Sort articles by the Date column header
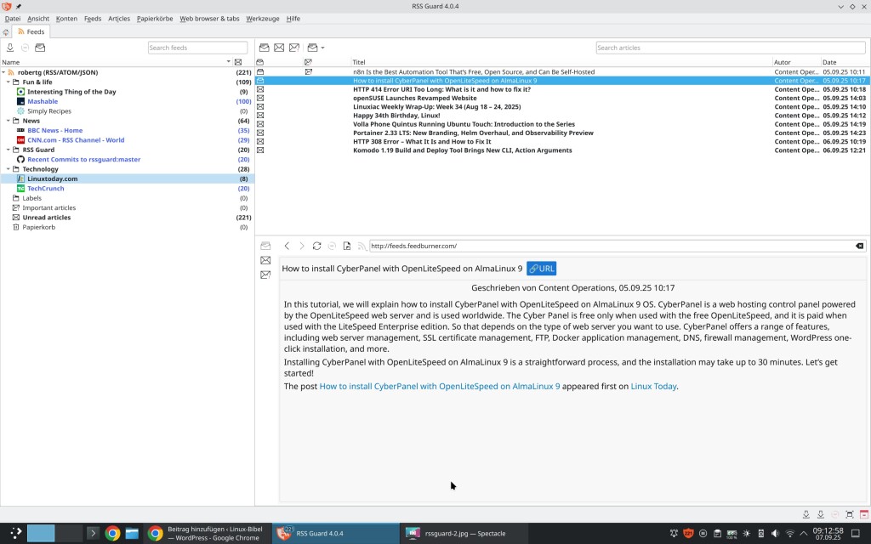Image resolution: width=871 pixels, height=544 pixels. 845,62
